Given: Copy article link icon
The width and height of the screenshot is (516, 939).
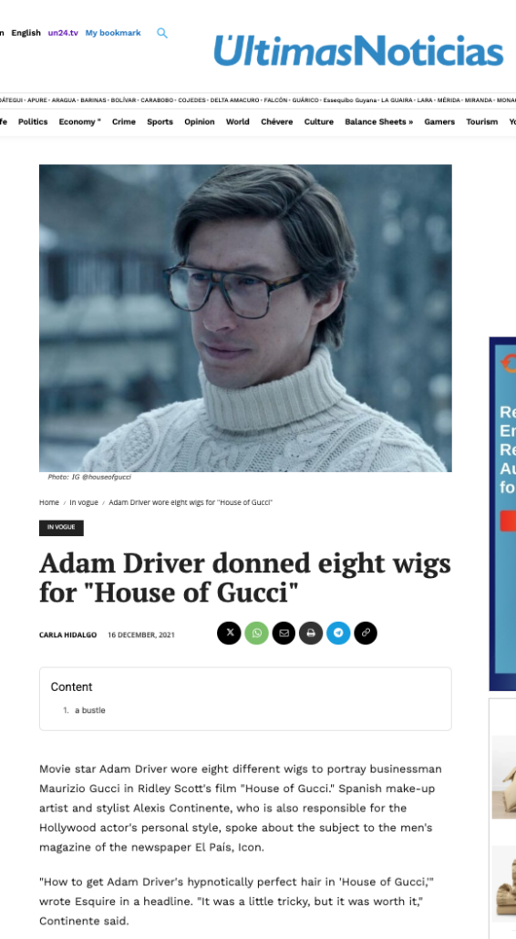Looking at the screenshot, I should [x=366, y=633].
